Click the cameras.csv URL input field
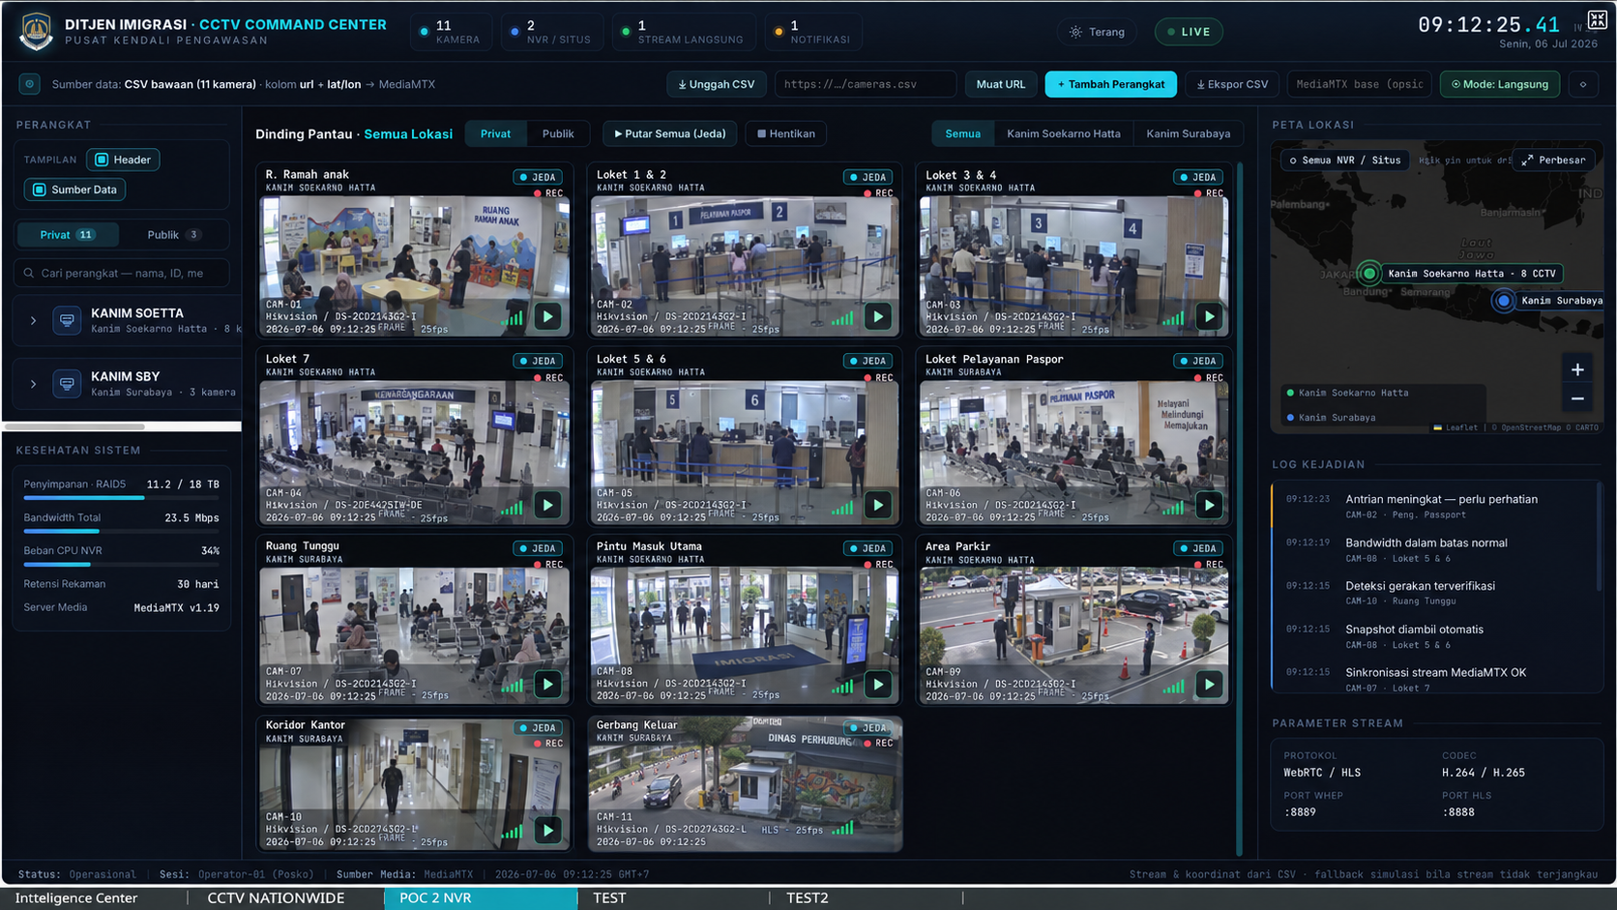Screen dimensions: 1617x910 [x=866, y=84]
